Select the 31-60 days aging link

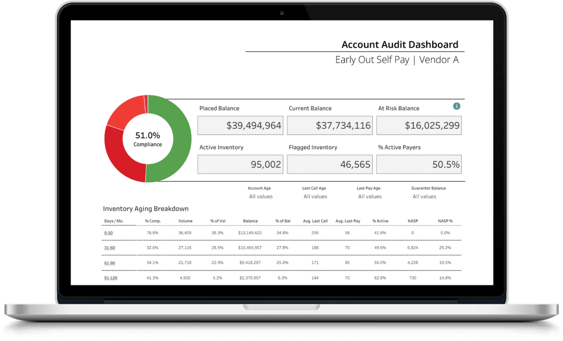click(x=109, y=248)
